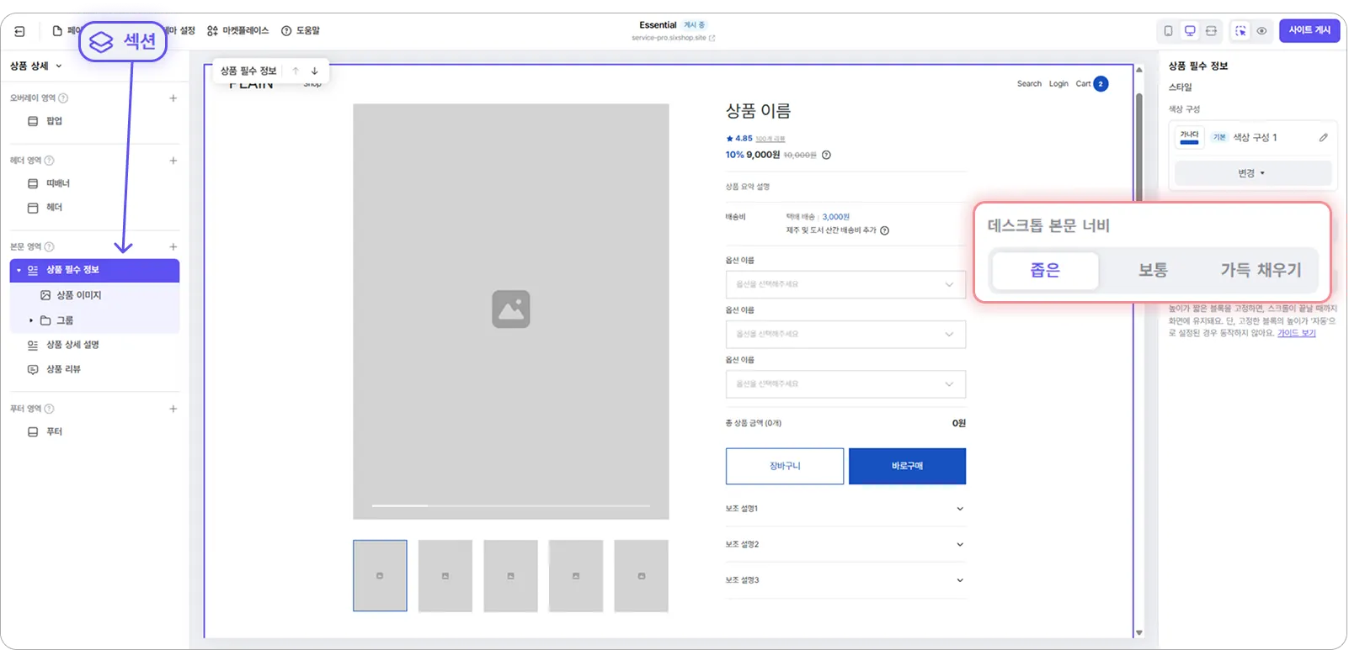Open the 변경 color scheme dropdown

[x=1252, y=174]
